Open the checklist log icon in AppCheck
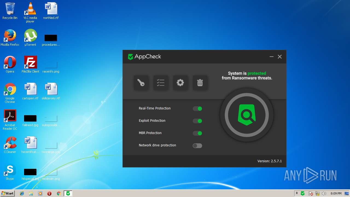The image size is (350, 197). (161, 83)
